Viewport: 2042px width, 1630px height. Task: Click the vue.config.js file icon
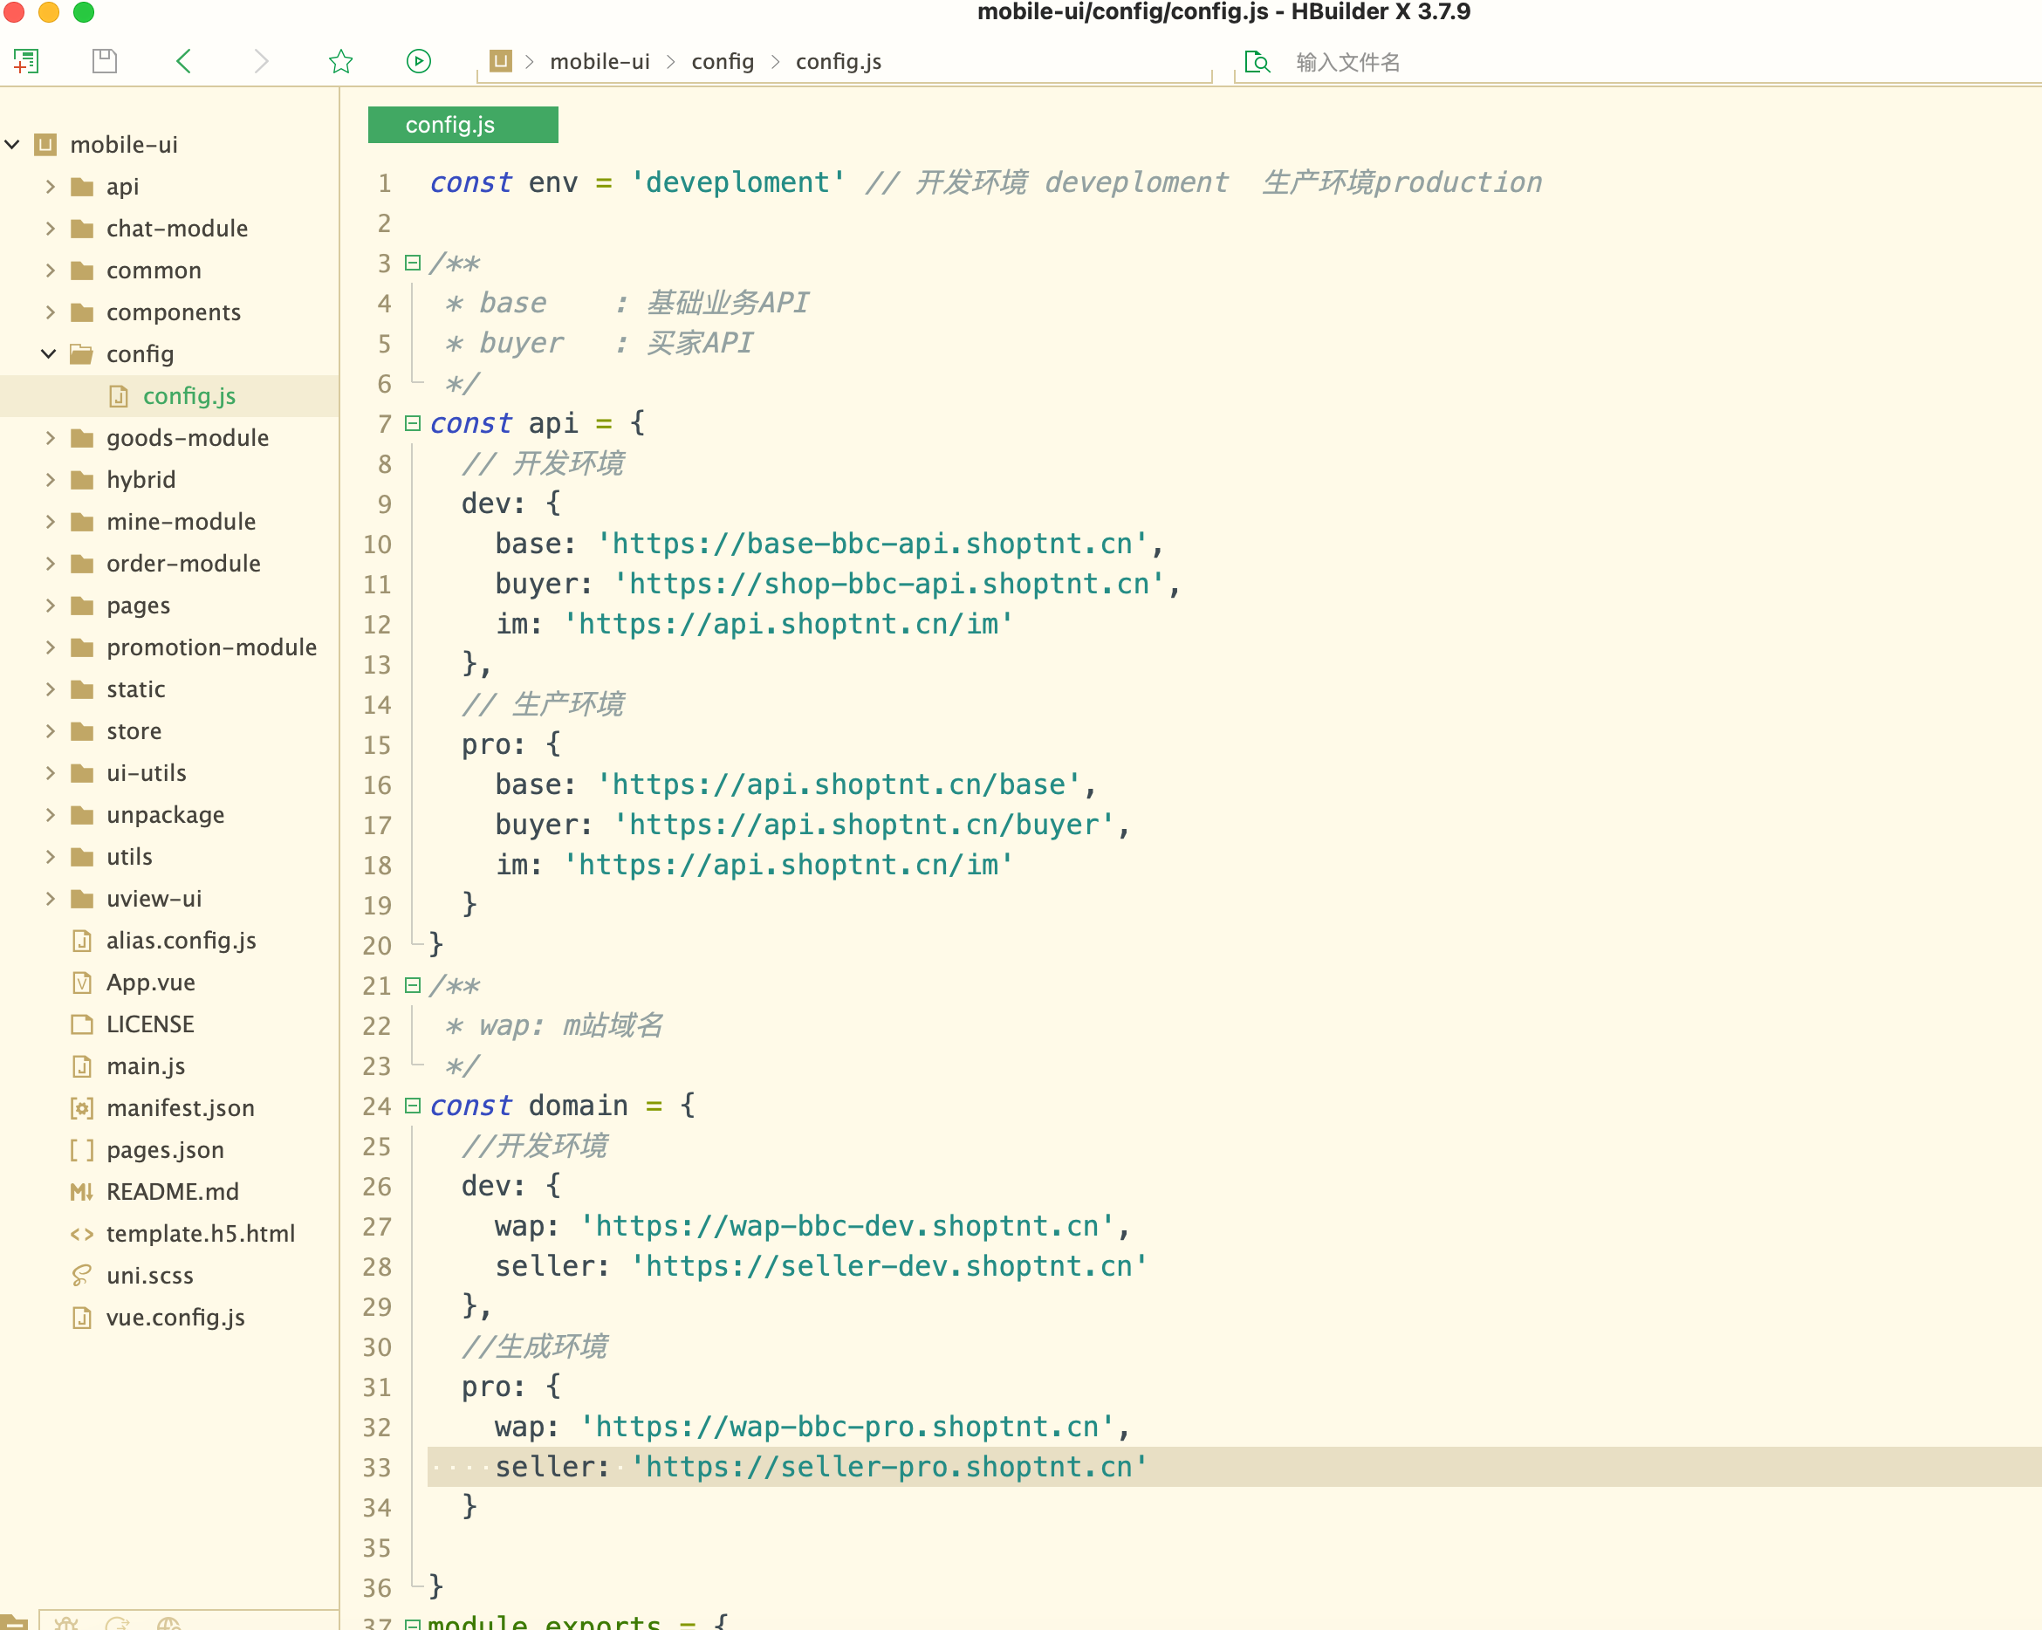pyautogui.click(x=82, y=1318)
